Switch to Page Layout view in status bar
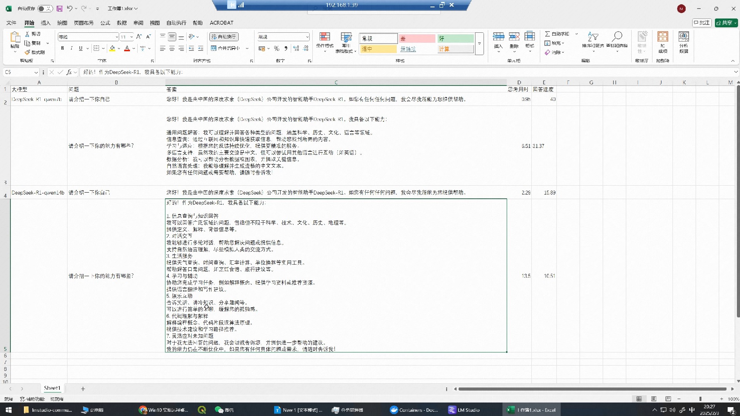 tap(654, 399)
